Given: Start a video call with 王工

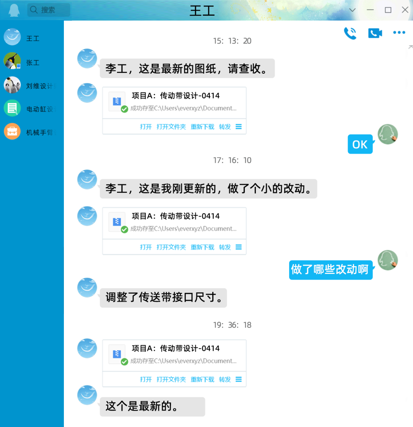Looking at the screenshot, I should point(375,33).
